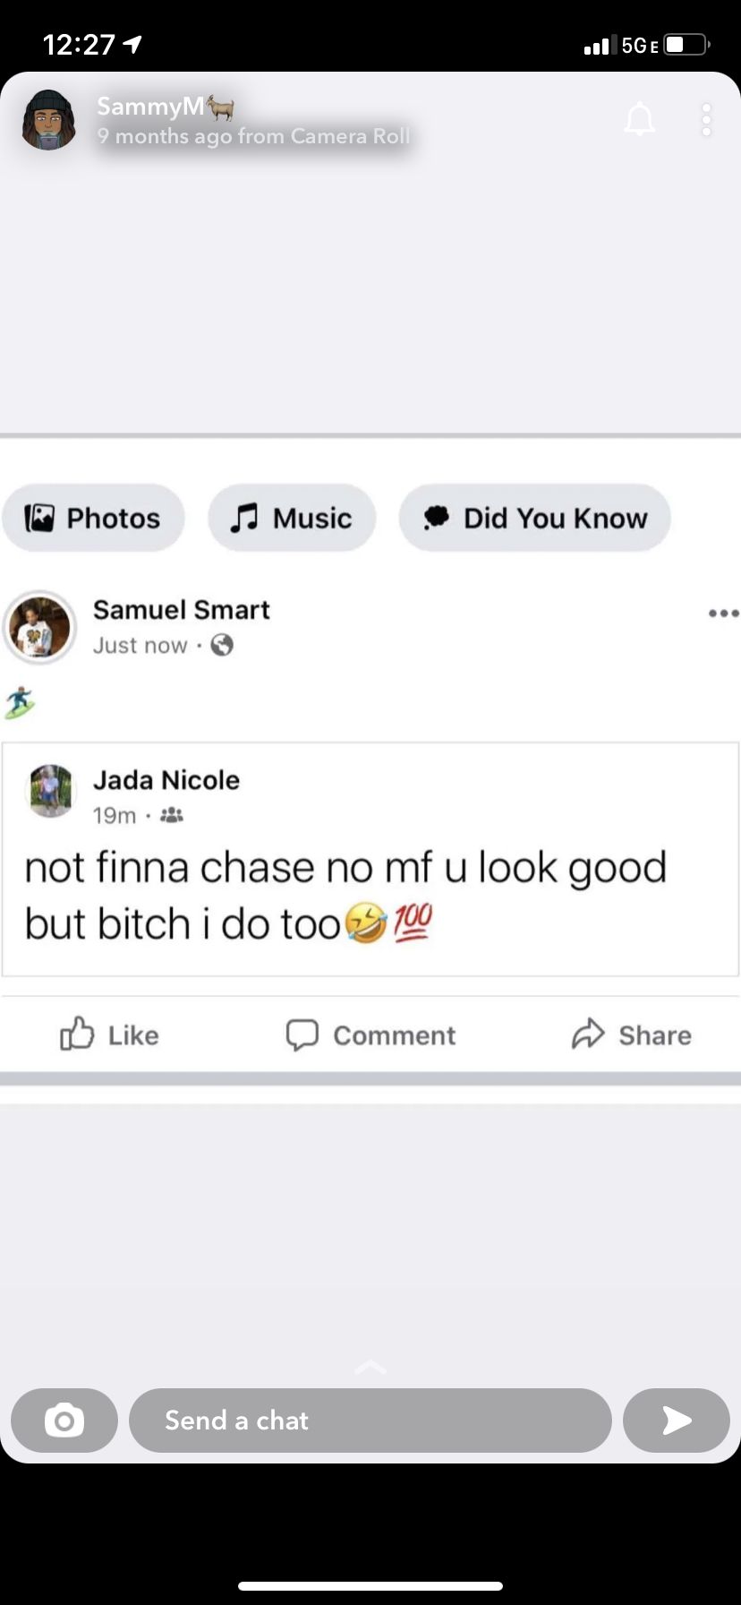Select the Photos pill button
The width and height of the screenshot is (741, 1605).
click(93, 518)
